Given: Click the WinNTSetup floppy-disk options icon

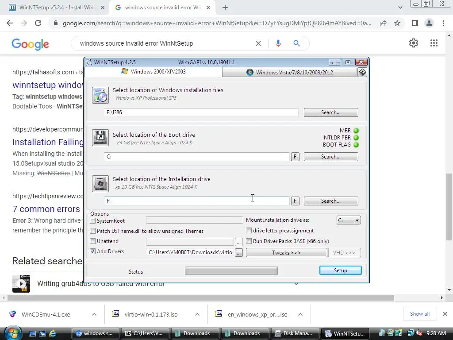Looking at the screenshot, I should 362,72.
